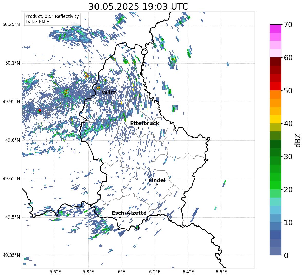Click the orange colorbar segment below 50
Image resolution: width=304 pixels, height=277 pixels.
[275, 95]
